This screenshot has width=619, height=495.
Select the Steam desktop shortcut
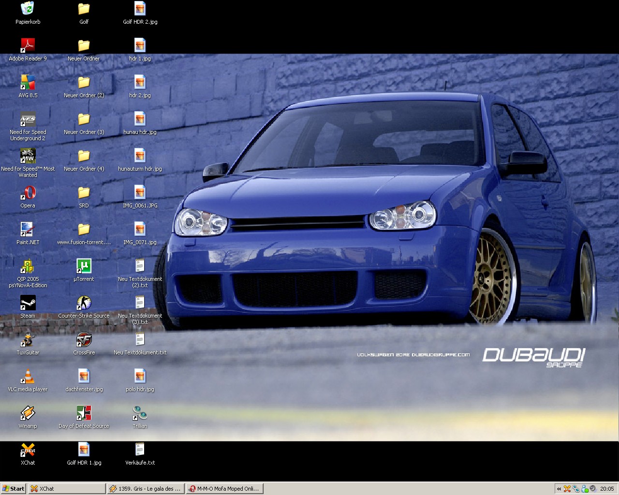coord(28,303)
